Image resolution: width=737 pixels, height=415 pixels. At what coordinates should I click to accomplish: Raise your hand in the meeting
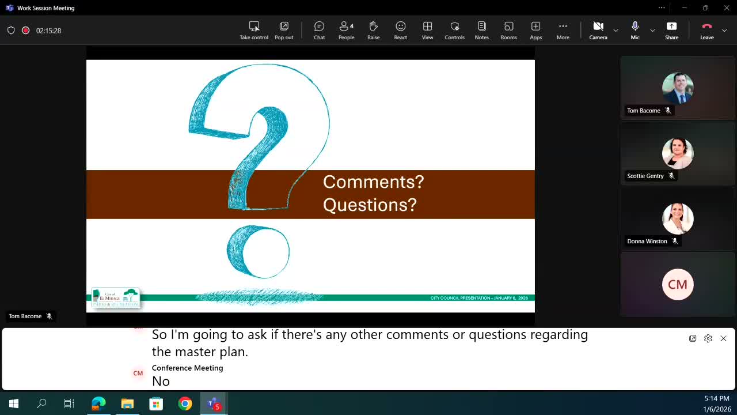tap(373, 31)
